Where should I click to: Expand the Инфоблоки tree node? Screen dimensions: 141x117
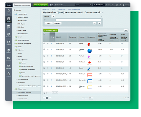coord(14,50)
